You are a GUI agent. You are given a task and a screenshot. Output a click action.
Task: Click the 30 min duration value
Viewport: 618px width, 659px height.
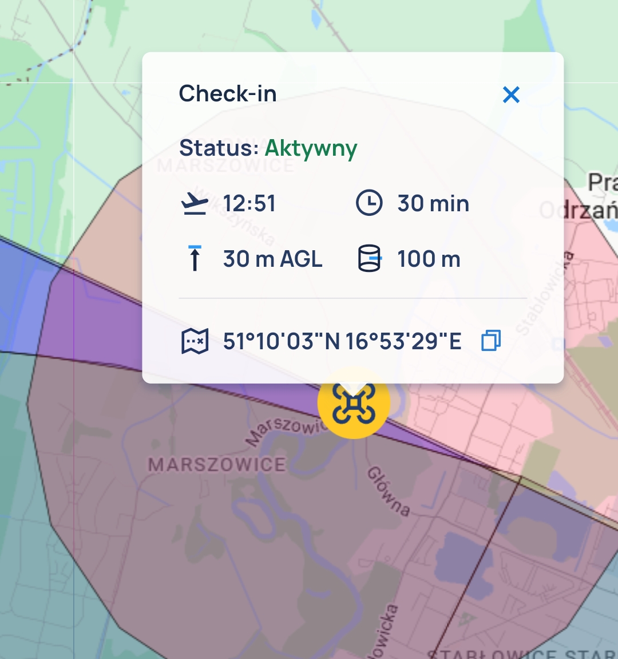click(x=433, y=204)
